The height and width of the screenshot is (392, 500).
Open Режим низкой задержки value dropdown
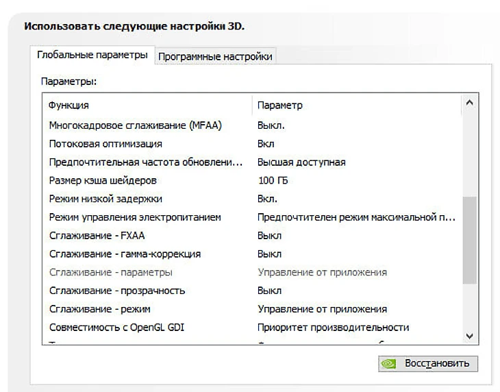point(267,199)
